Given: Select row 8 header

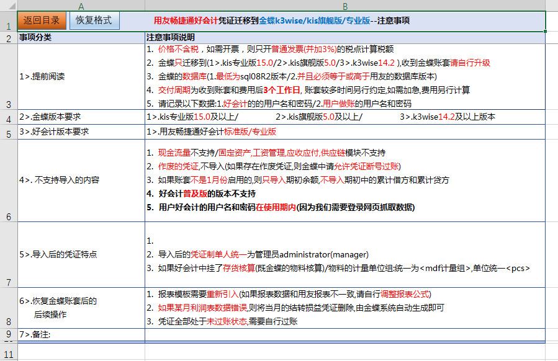Looking at the screenshot, I should [x=8, y=321].
